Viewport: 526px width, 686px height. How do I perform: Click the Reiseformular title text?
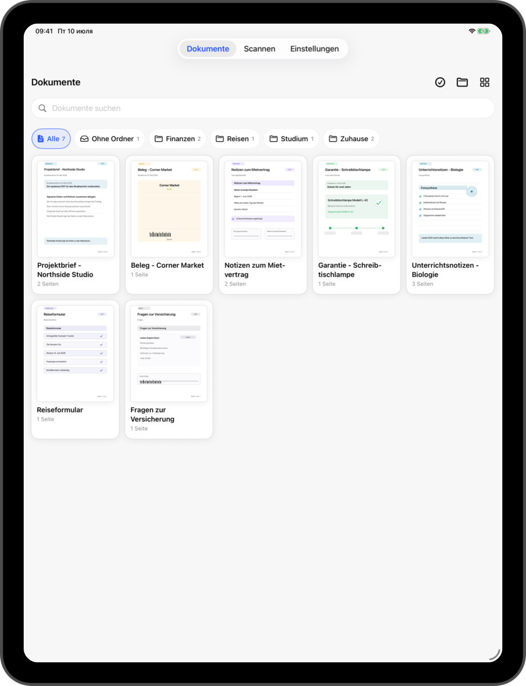tap(60, 410)
